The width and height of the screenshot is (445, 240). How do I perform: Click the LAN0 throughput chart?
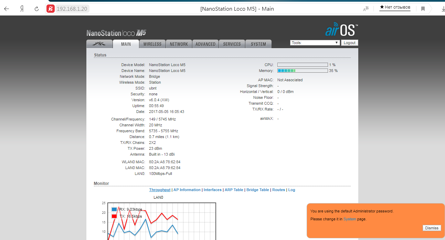[x=162, y=221]
